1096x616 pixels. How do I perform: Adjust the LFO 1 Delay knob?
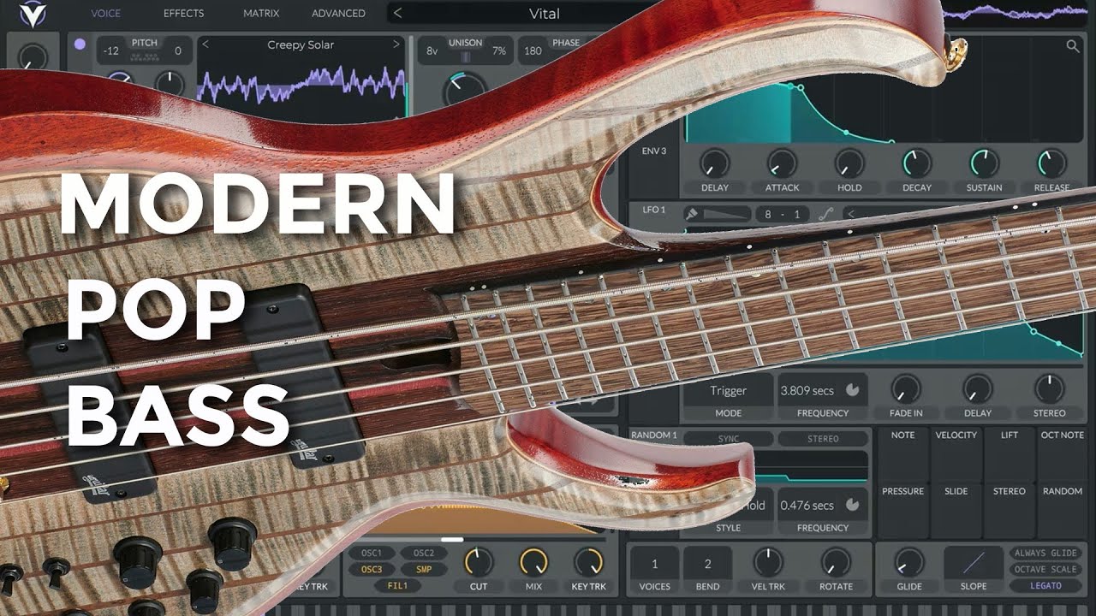pyautogui.click(x=978, y=389)
